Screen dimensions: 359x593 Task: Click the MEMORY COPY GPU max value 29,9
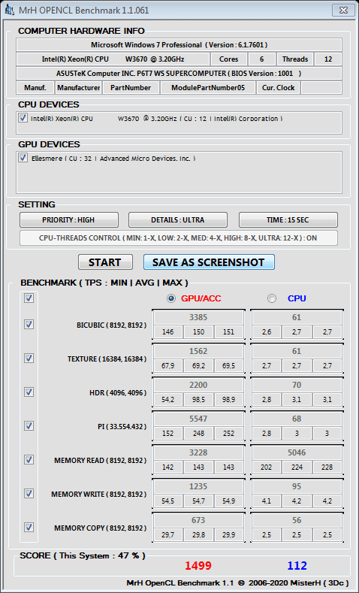pyautogui.click(x=228, y=535)
